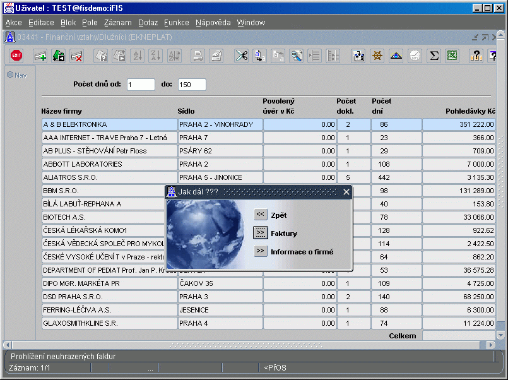The height and width of the screenshot is (380, 508).
Task: Click the delete record icon with red X
Action: click(x=77, y=56)
